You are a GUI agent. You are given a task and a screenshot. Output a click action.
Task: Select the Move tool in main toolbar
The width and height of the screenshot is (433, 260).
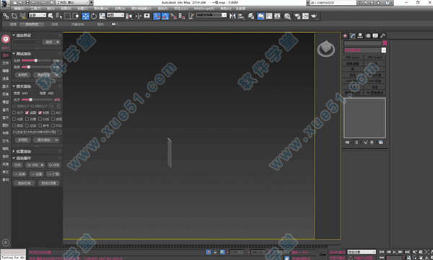(86, 17)
